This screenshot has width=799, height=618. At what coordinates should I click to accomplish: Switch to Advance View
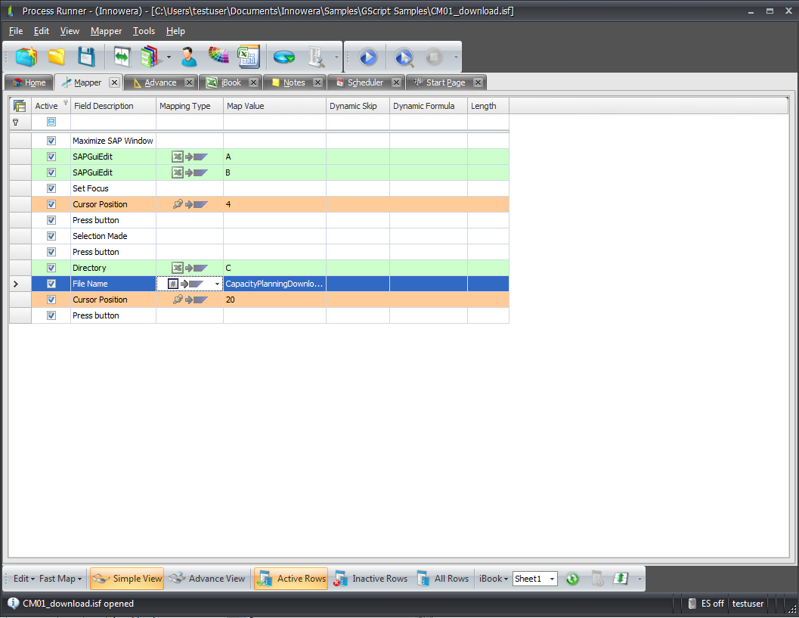pyautogui.click(x=208, y=579)
